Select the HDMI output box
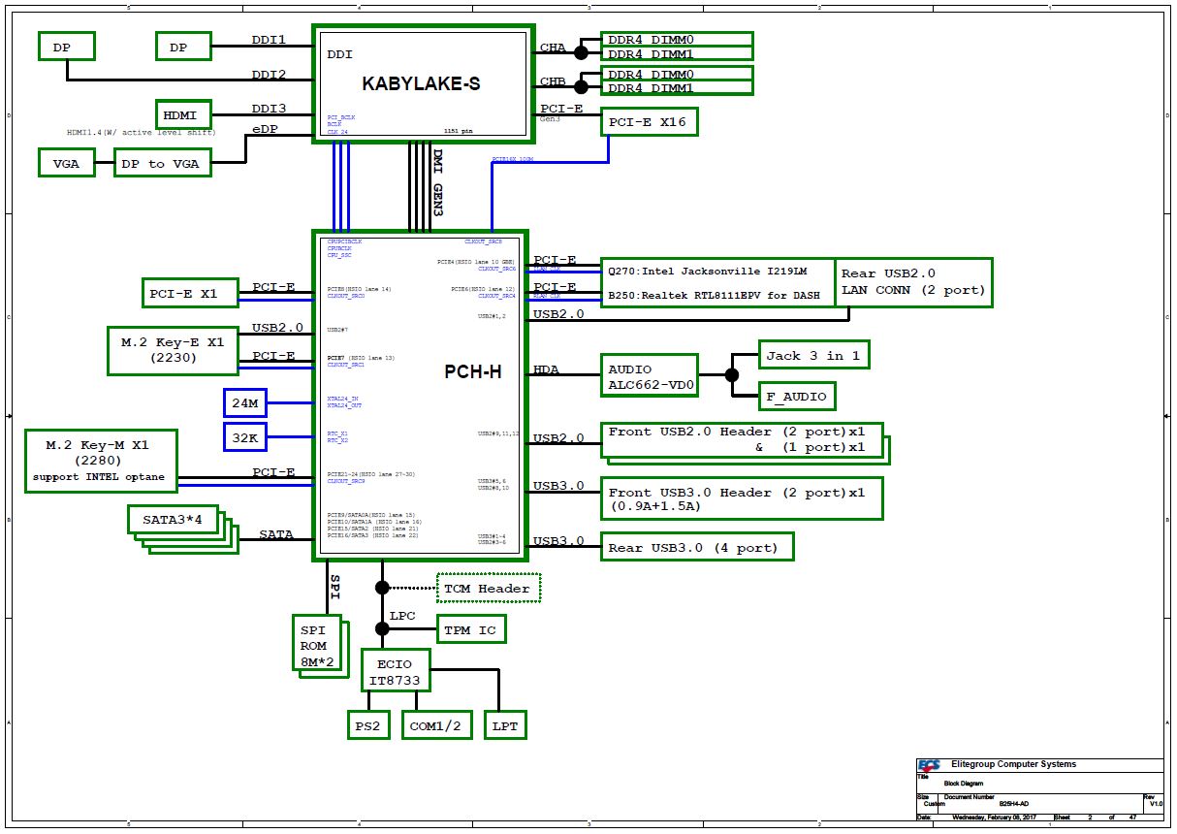Viewport: 1177px width, 834px height. click(x=182, y=114)
